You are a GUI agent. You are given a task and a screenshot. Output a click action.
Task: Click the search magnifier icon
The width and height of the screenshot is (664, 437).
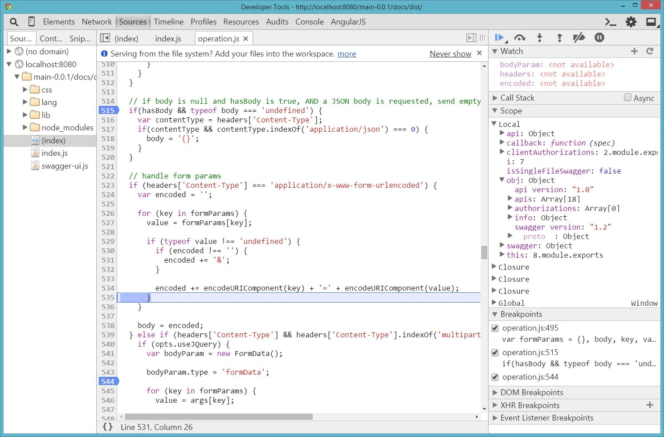14,22
